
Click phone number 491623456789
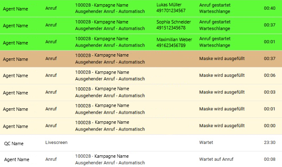click(171, 45)
